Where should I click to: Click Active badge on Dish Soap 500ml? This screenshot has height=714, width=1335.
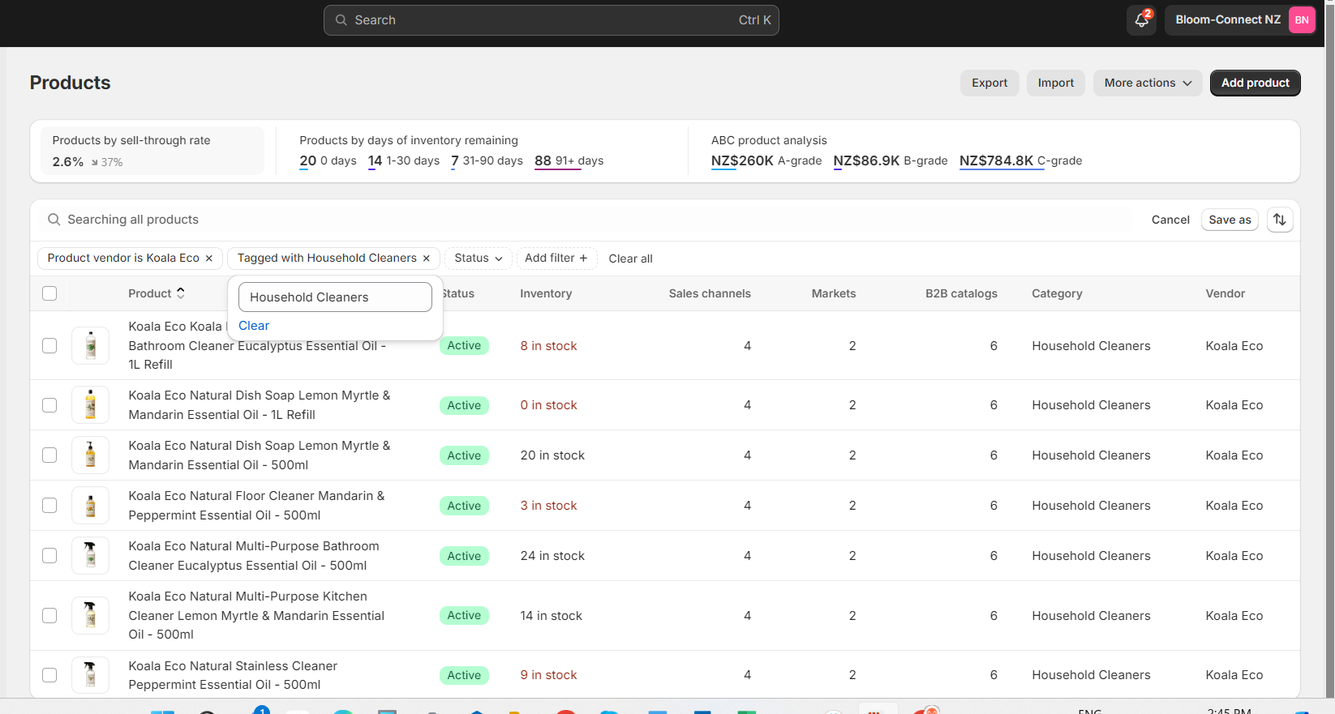[464, 455]
